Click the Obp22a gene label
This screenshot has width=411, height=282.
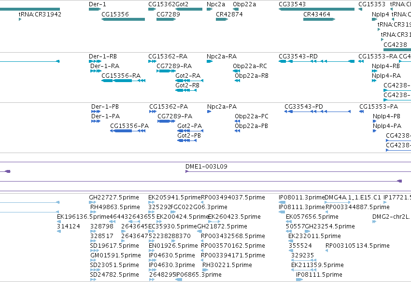244,4
